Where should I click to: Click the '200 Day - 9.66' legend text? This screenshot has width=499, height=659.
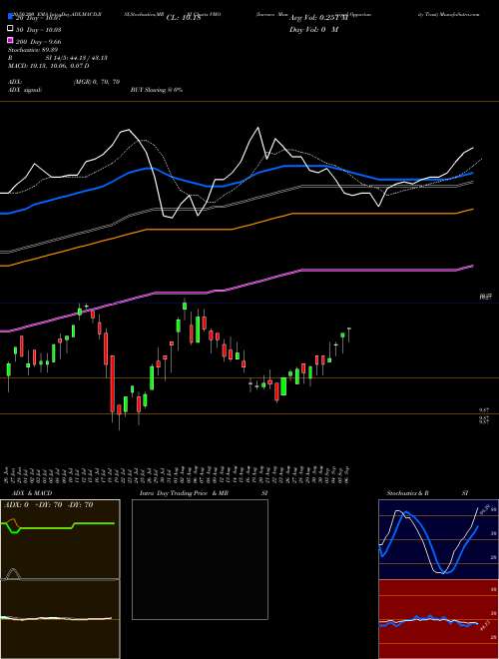(39, 42)
